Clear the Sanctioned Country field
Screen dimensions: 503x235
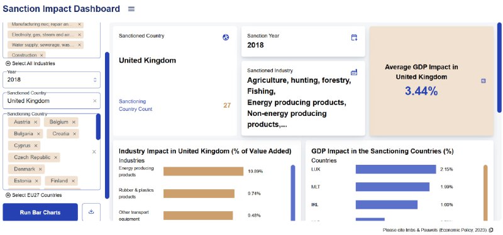95,101
